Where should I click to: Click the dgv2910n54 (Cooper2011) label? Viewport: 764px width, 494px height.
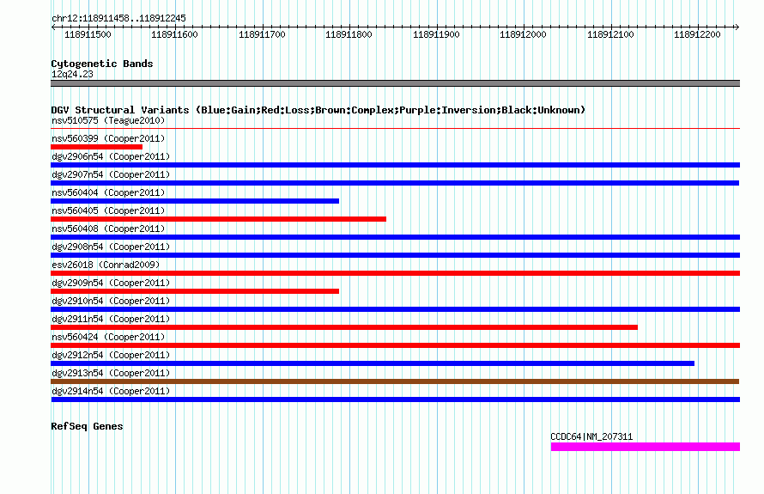[x=111, y=301]
